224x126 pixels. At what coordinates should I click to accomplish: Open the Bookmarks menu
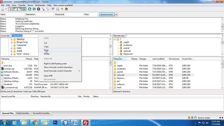[x=40, y=5]
